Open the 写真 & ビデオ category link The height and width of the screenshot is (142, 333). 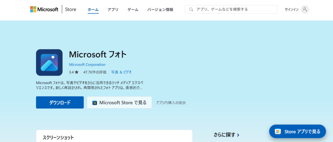pos(121,72)
